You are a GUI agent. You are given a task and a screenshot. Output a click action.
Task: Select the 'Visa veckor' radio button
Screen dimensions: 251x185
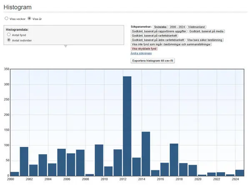click(6, 19)
